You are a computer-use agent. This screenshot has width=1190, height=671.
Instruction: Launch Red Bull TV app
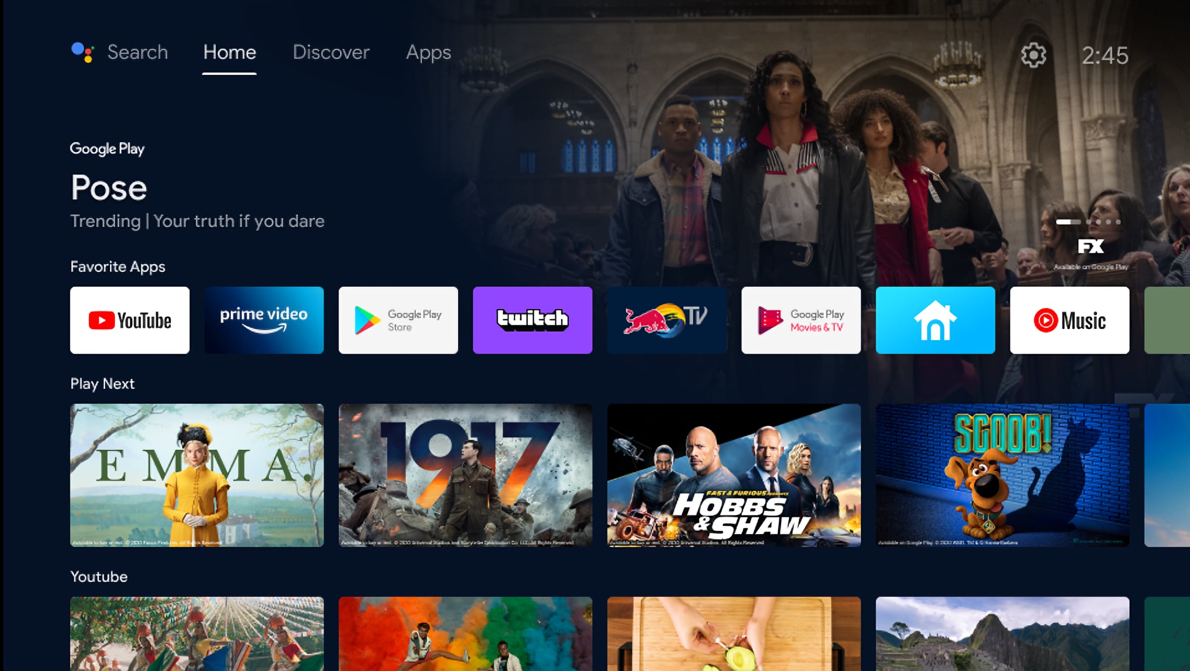point(666,319)
